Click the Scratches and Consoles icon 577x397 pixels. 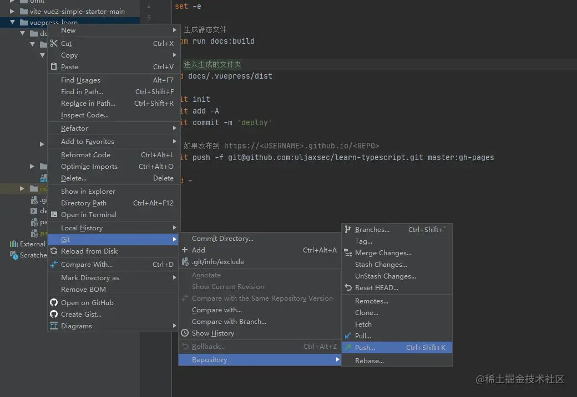[14, 255]
